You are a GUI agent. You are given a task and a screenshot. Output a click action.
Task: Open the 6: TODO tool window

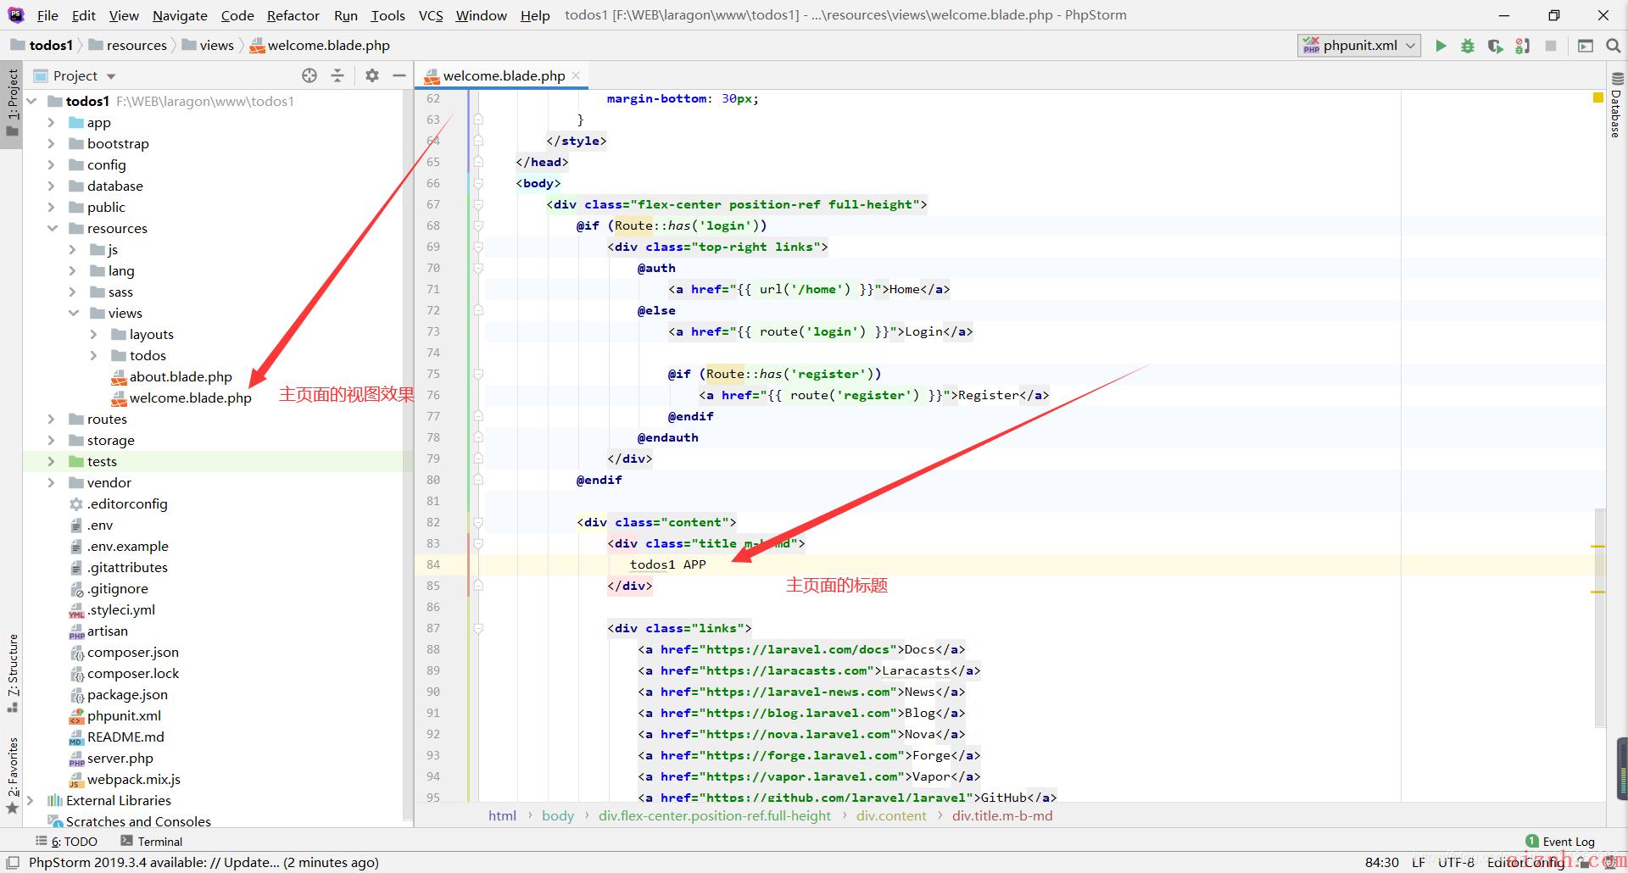(66, 842)
